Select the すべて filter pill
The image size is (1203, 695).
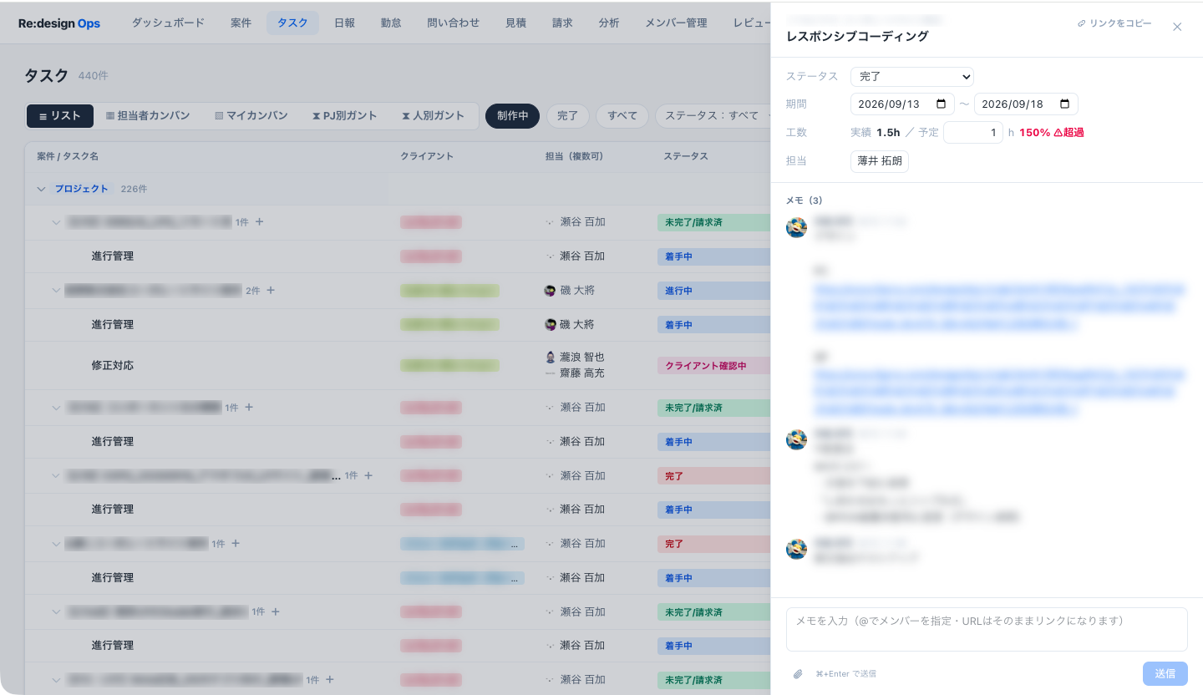coord(622,116)
